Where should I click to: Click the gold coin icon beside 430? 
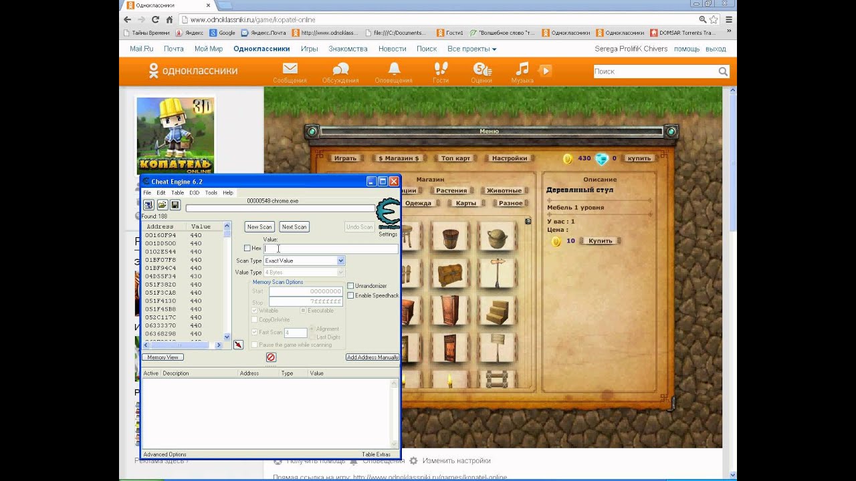(x=568, y=158)
